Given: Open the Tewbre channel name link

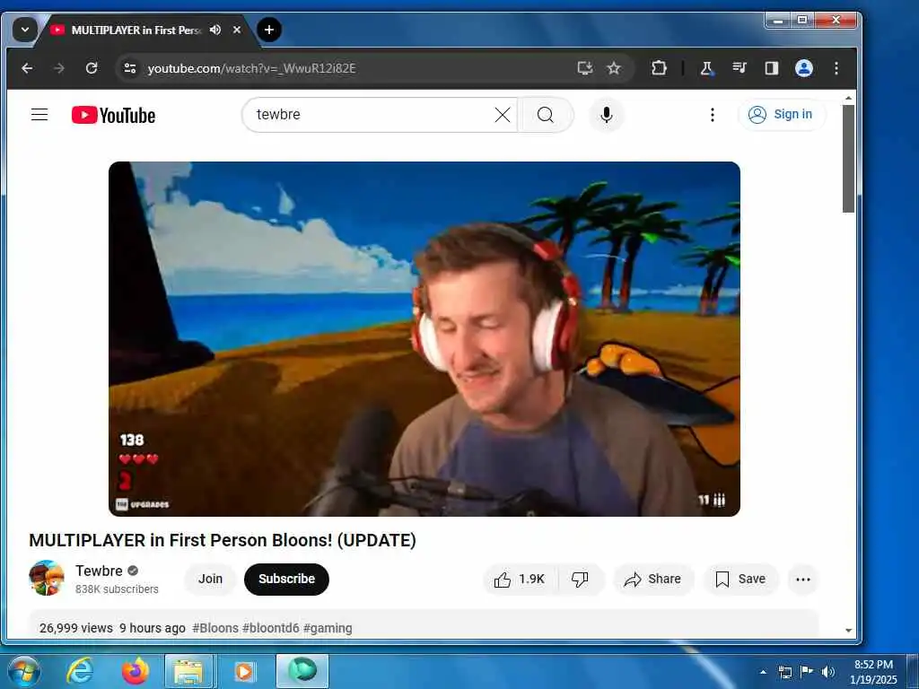Looking at the screenshot, I should (99, 571).
